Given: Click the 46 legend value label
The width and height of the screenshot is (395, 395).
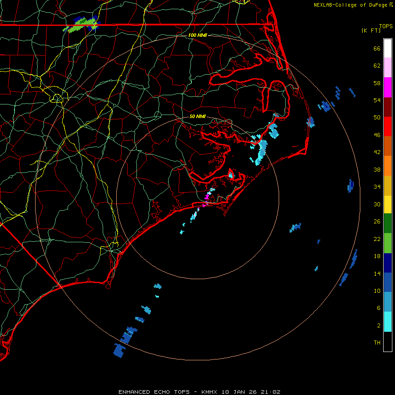Looking at the screenshot, I should [x=377, y=135].
